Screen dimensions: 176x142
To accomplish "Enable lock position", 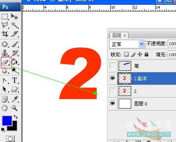I will 140,54.
